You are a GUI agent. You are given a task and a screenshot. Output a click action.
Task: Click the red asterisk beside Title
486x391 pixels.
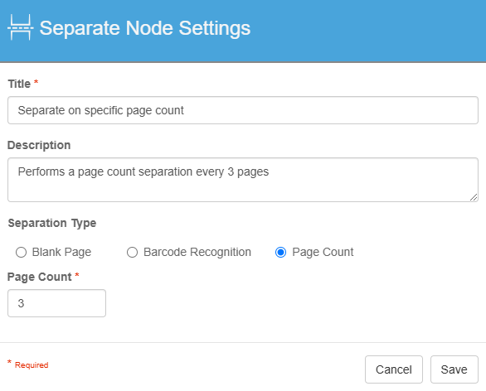click(x=36, y=82)
